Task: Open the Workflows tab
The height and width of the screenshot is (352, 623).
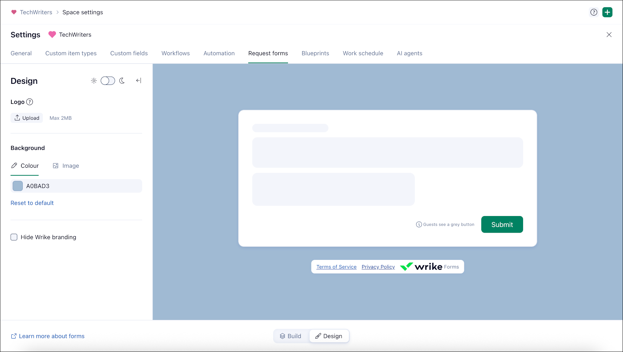Action: [176, 53]
